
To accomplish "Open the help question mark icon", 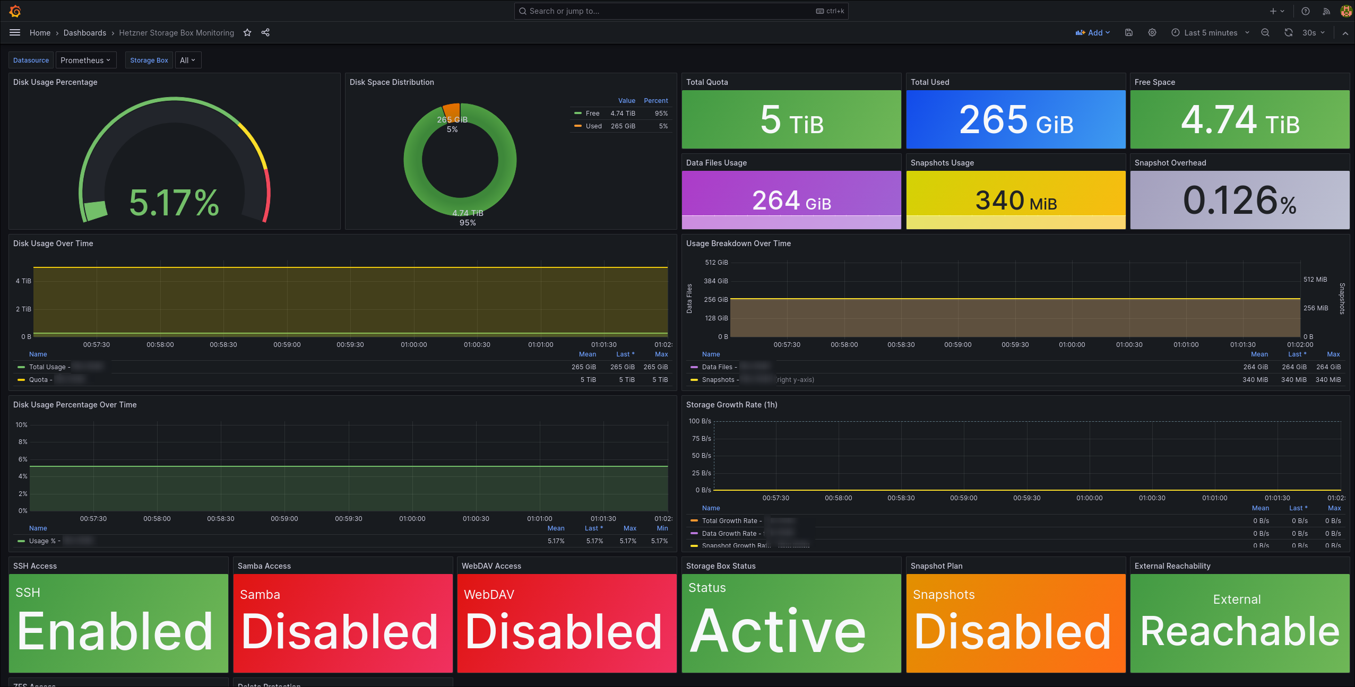I will [1306, 11].
